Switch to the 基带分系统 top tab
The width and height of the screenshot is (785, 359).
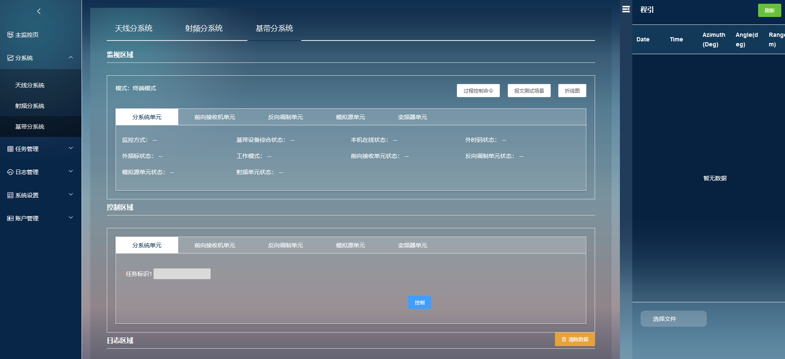pyautogui.click(x=274, y=28)
